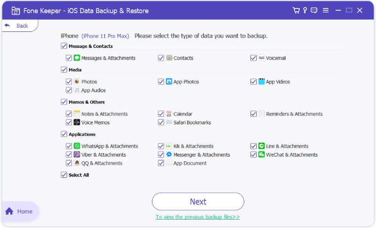Click the Voicemail icon
Image resolution: width=376 pixels, height=228 pixels.
click(261, 58)
